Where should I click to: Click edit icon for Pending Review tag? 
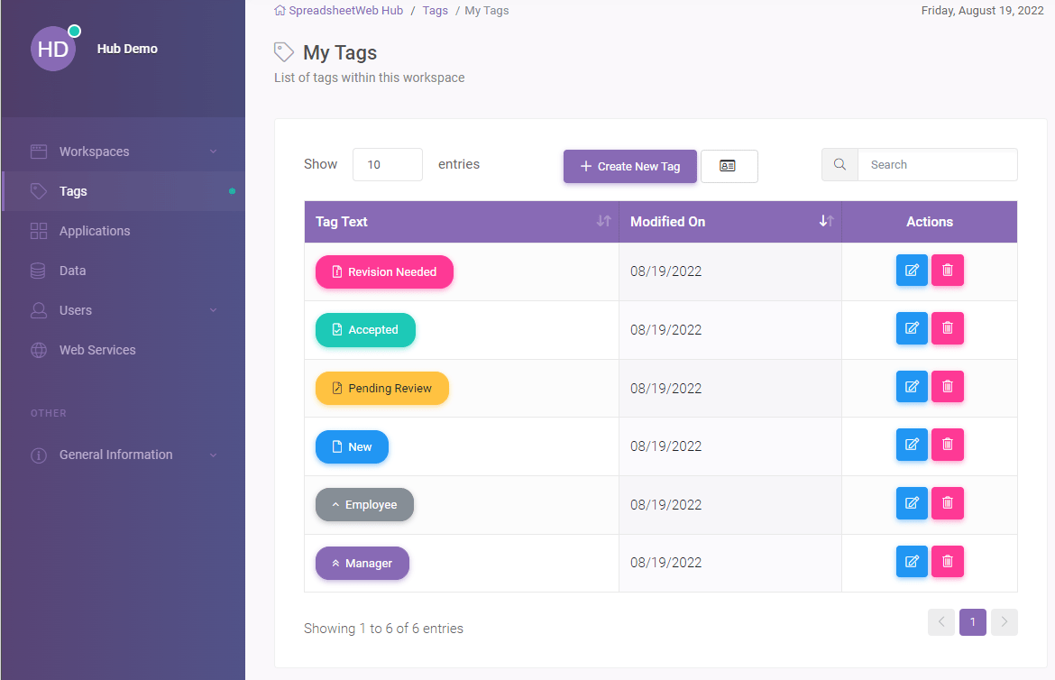click(x=912, y=387)
